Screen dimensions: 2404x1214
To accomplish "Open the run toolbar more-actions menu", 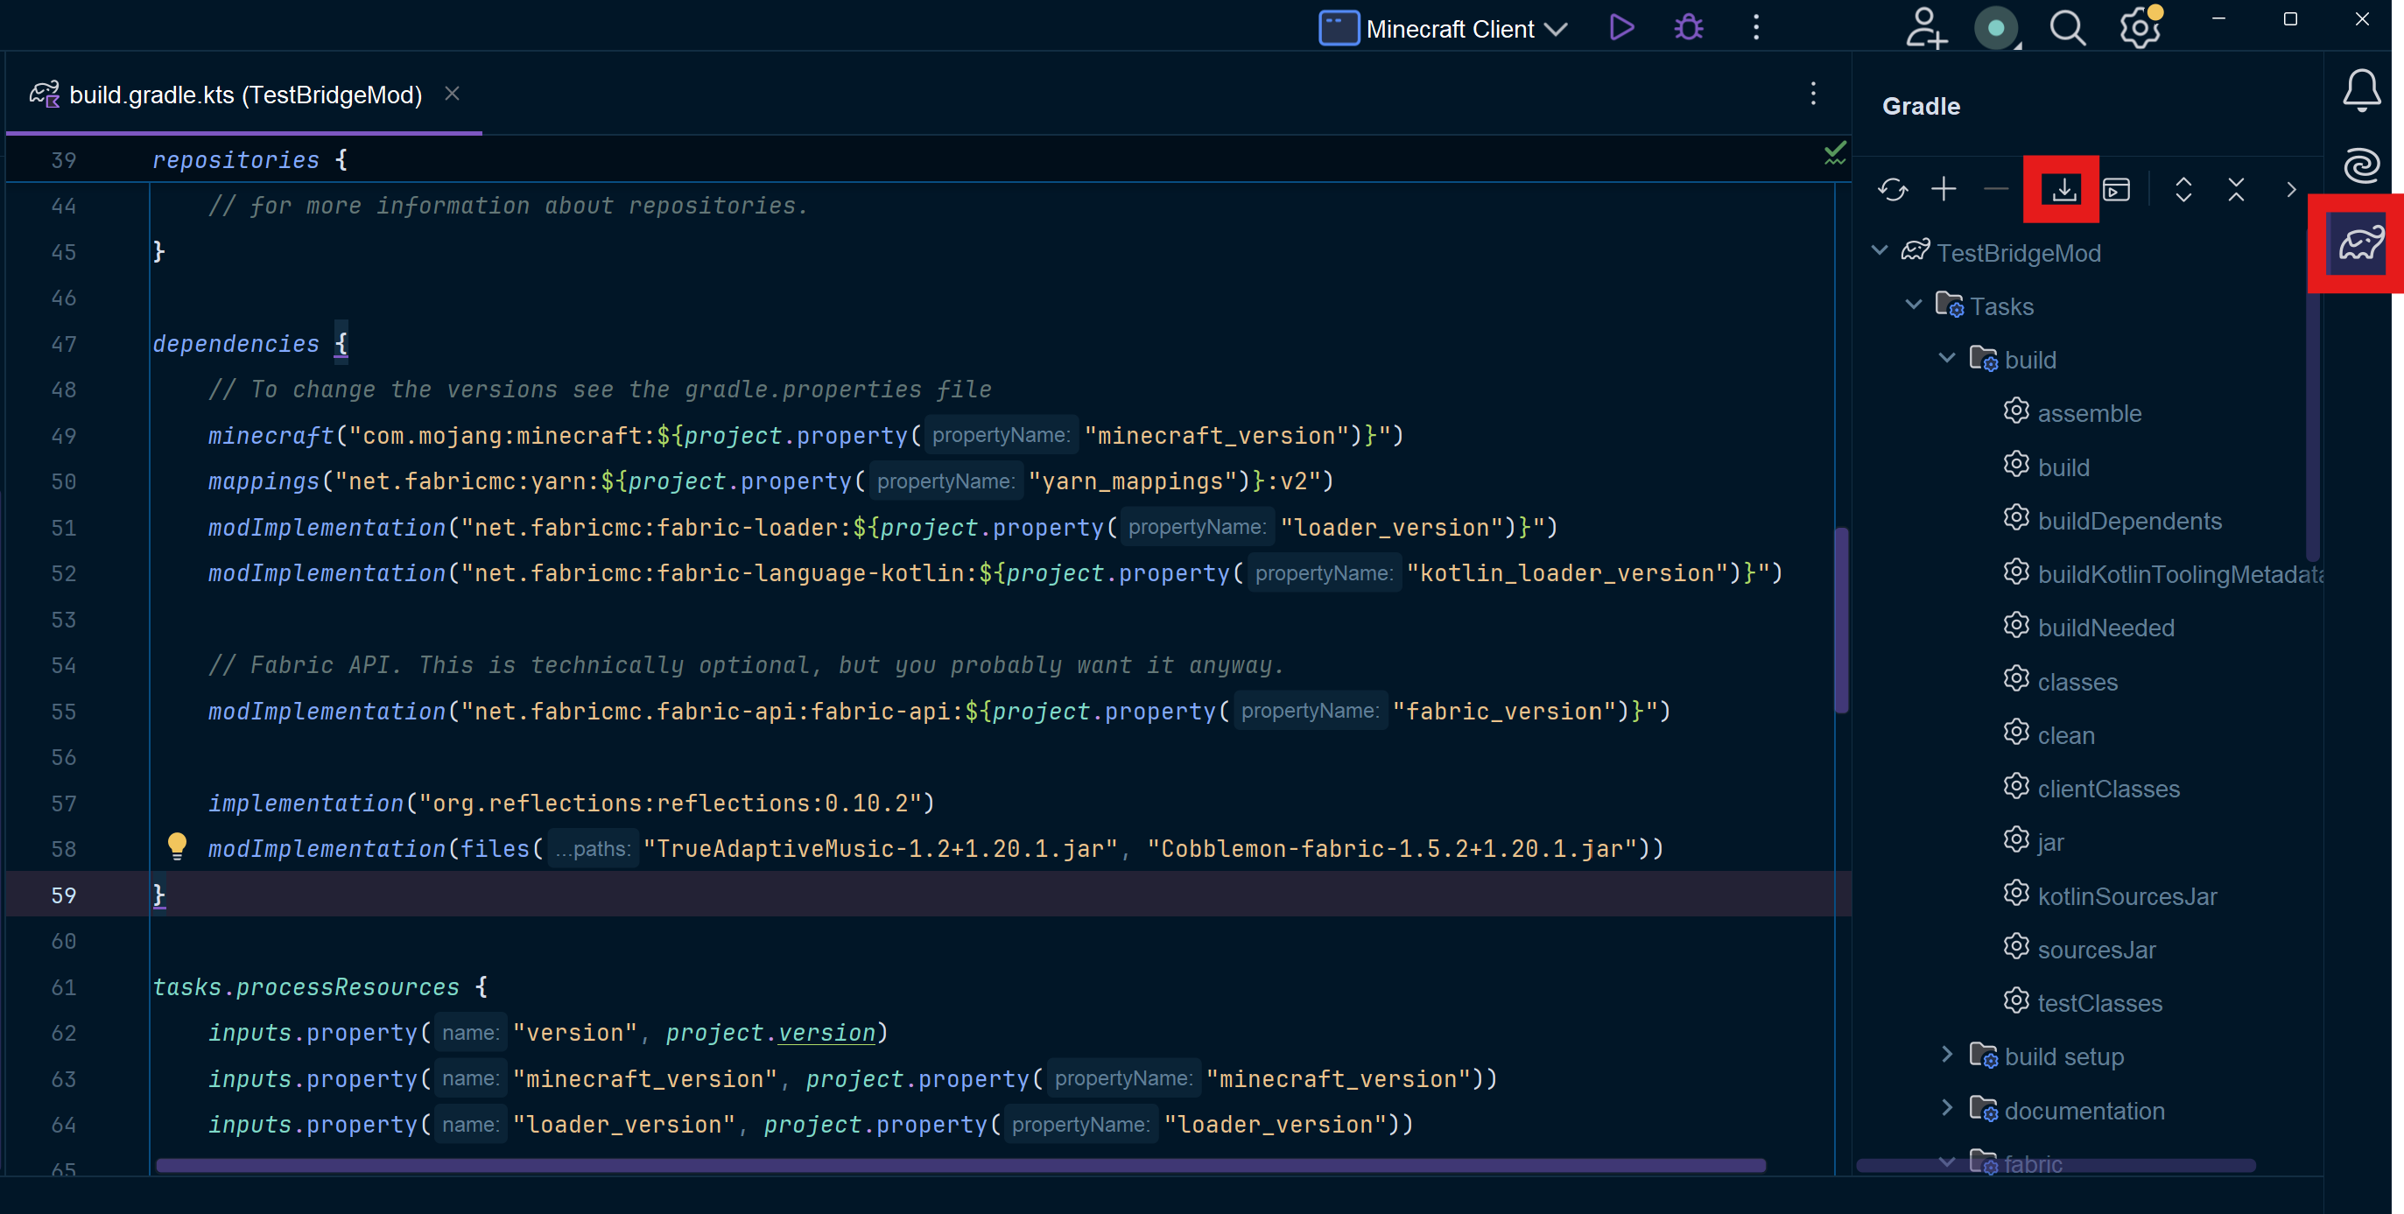I will click(x=1755, y=28).
